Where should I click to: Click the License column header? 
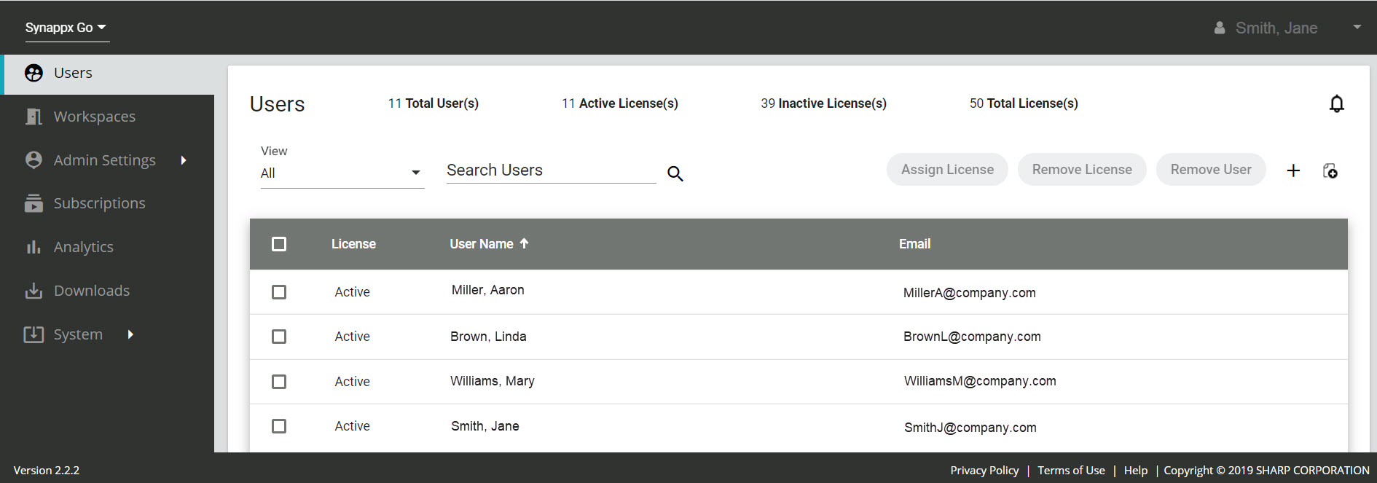coord(353,244)
